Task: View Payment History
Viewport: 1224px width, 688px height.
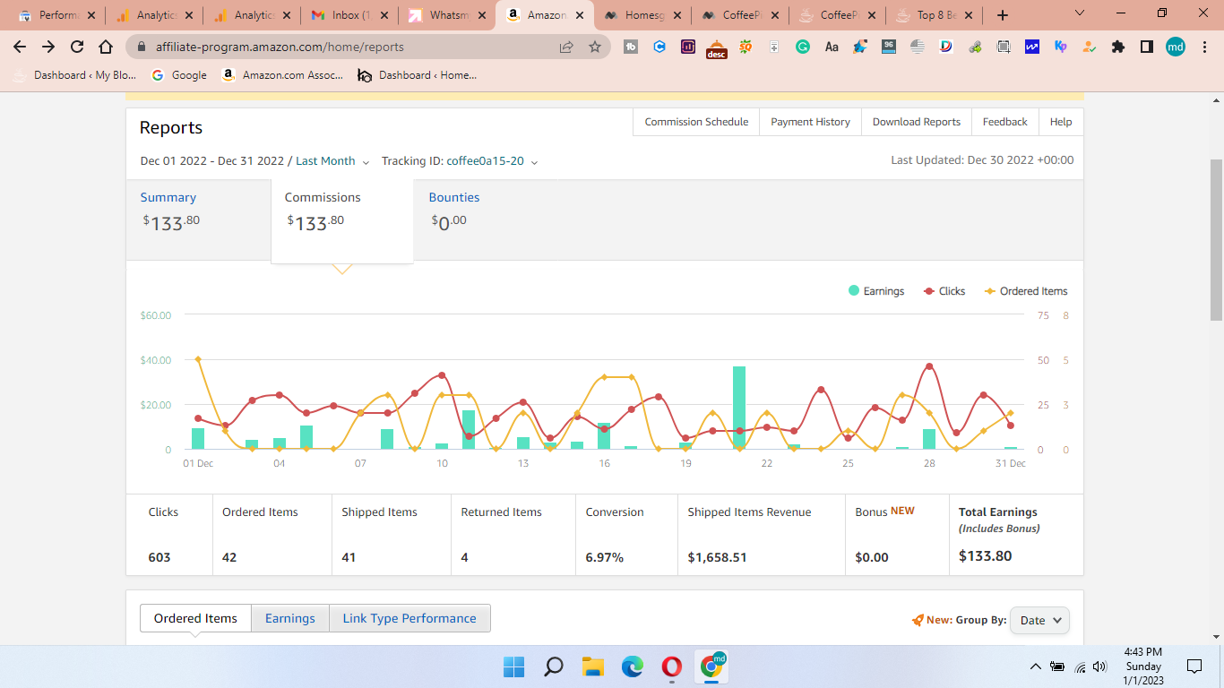Action: [810, 122]
